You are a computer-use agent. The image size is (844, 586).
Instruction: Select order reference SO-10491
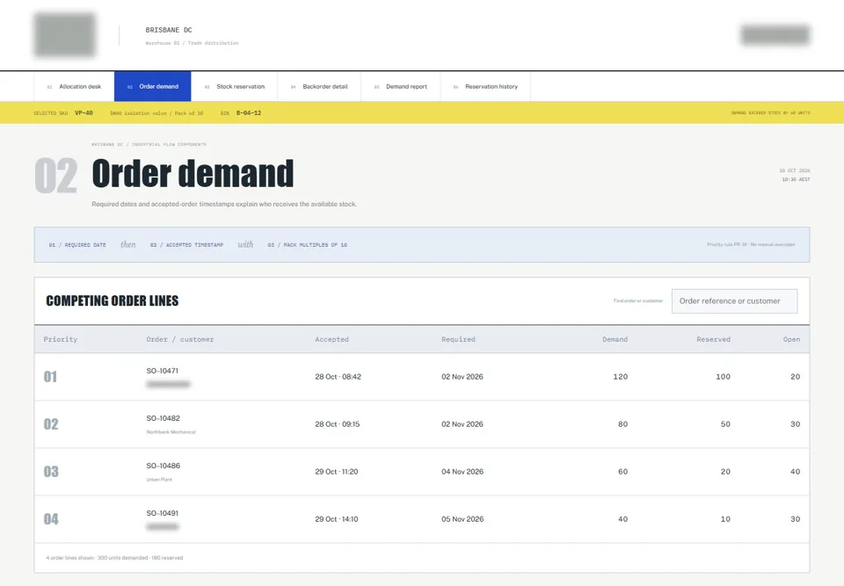[162, 513]
